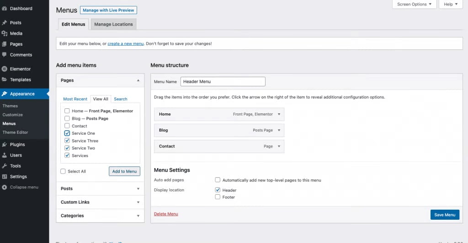Screen dimensions: 468x243
Task: Uncheck the Service One checkbox
Action: [x=67, y=133]
